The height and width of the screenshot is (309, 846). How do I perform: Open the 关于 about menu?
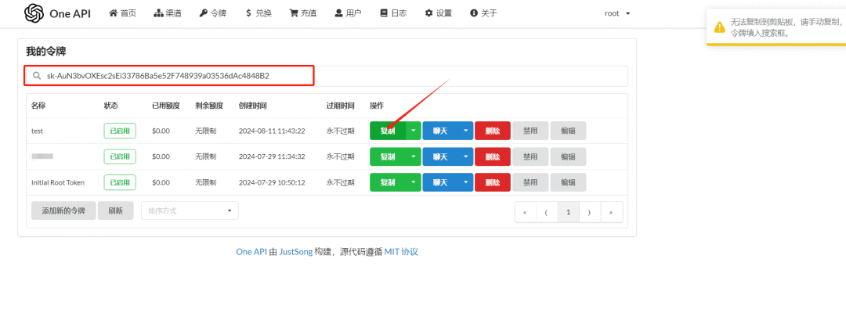[x=483, y=13]
